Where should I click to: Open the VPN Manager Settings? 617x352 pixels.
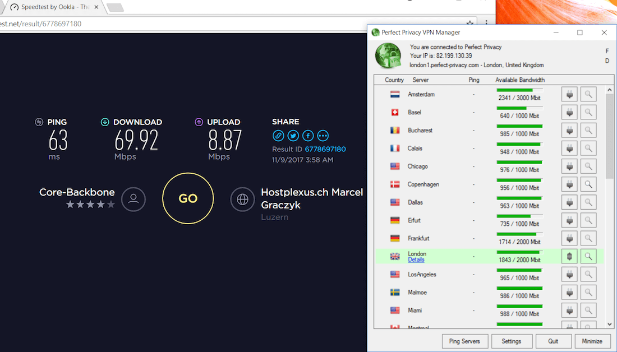coord(511,341)
